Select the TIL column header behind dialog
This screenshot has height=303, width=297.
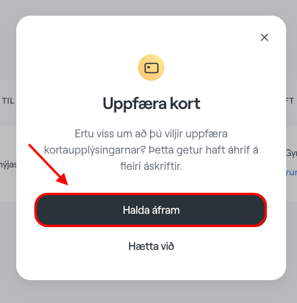8,101
